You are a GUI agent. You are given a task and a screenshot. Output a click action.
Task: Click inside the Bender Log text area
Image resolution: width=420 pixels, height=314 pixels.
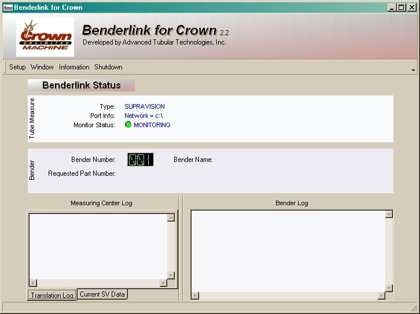(288, 250)
